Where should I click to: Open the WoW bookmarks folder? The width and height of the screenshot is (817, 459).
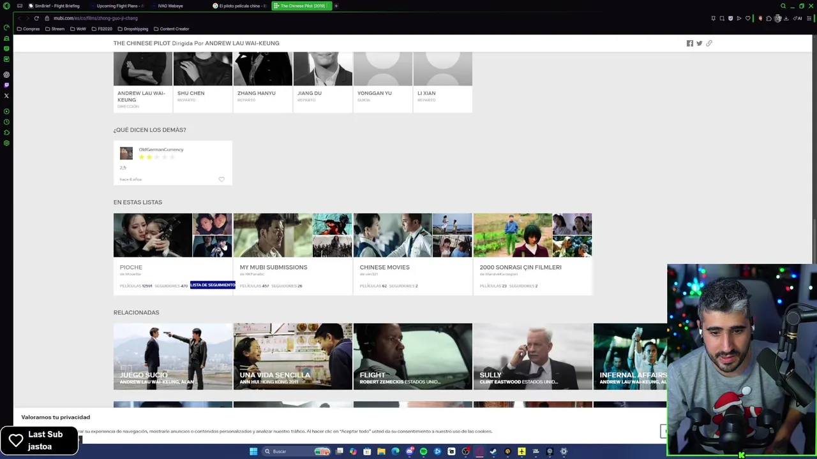(x=79, y=29)
